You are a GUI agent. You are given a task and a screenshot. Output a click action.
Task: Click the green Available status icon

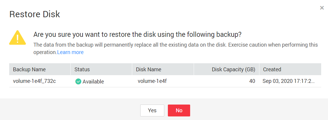(x=78, y=81)
